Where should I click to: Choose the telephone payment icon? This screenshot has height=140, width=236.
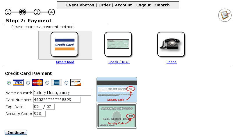point(171,44)
